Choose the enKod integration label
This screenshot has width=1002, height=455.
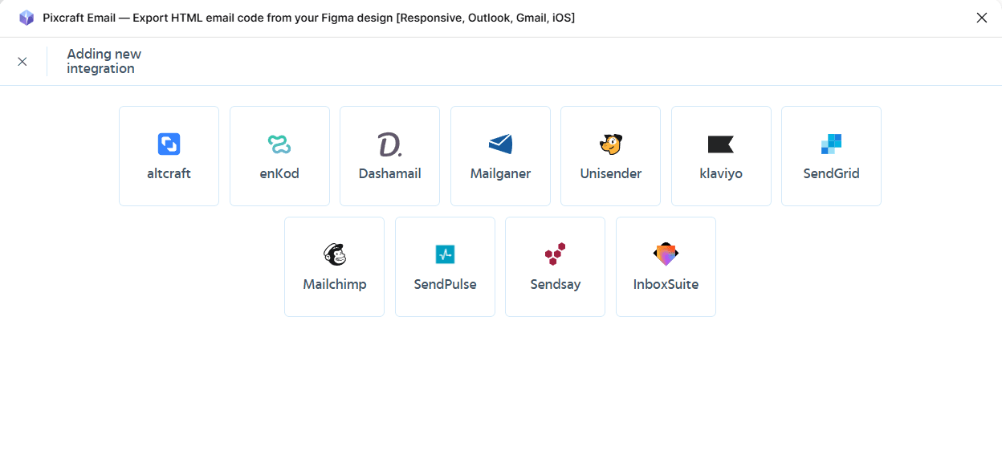point(279,173)
